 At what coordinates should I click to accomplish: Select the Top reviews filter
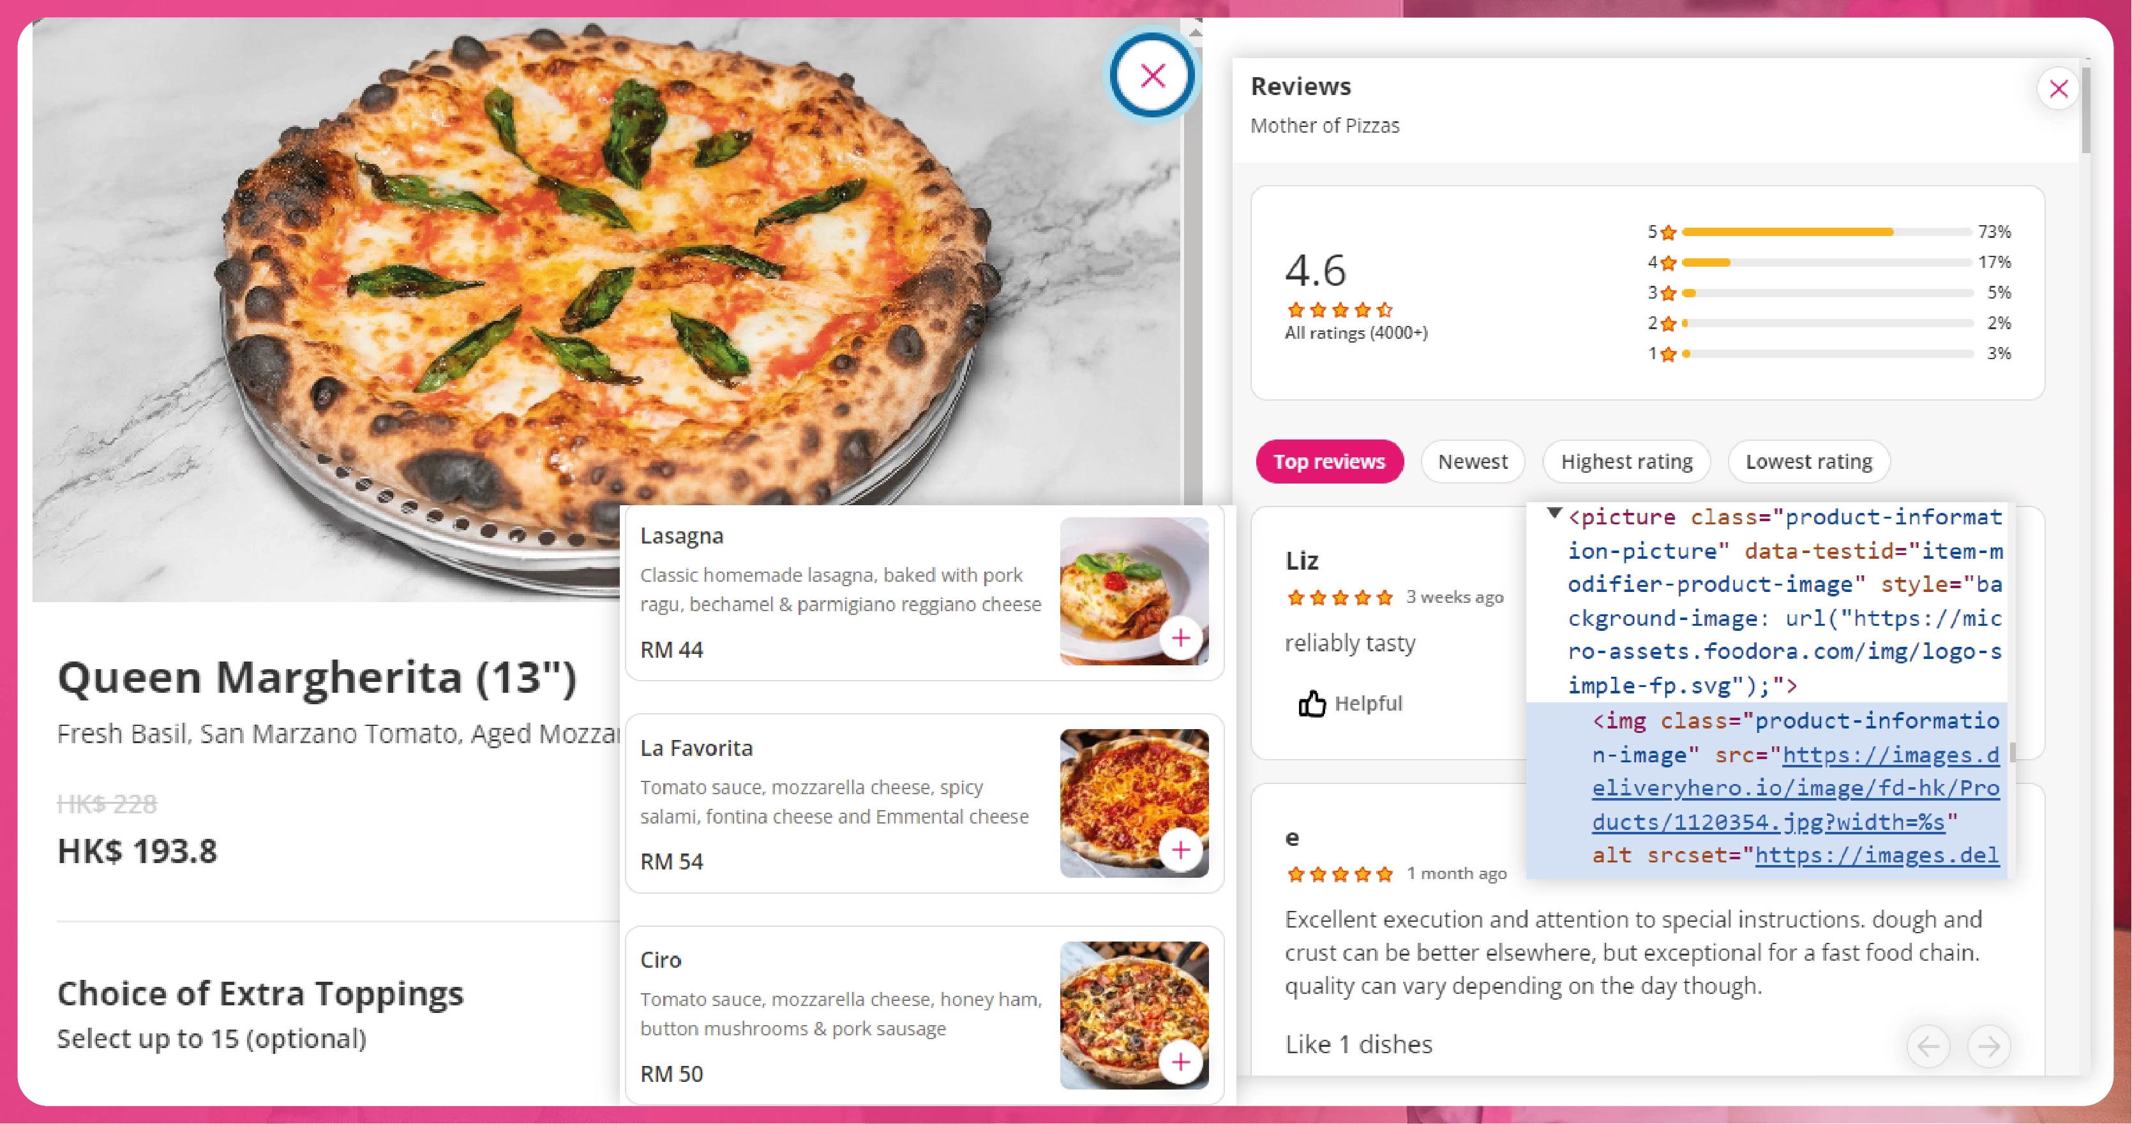point(1329,461)
